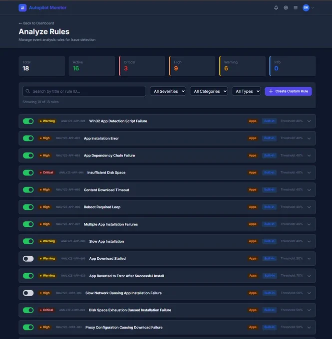Click High badge on App Installation Error
The image size is (332, 339).
point(44,138)
